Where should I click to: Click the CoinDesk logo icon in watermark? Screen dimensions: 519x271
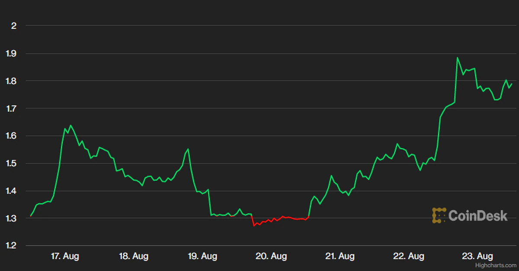click(439, 215)
